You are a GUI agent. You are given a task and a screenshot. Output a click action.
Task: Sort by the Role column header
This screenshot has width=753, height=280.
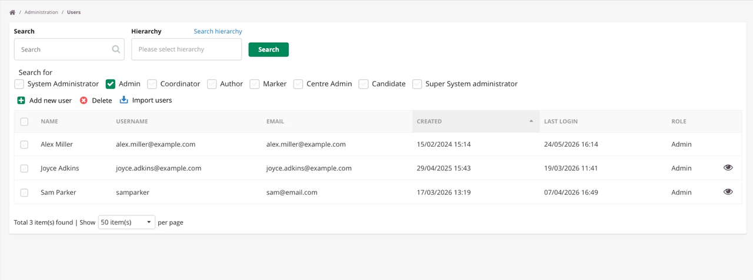coord(679,122)
